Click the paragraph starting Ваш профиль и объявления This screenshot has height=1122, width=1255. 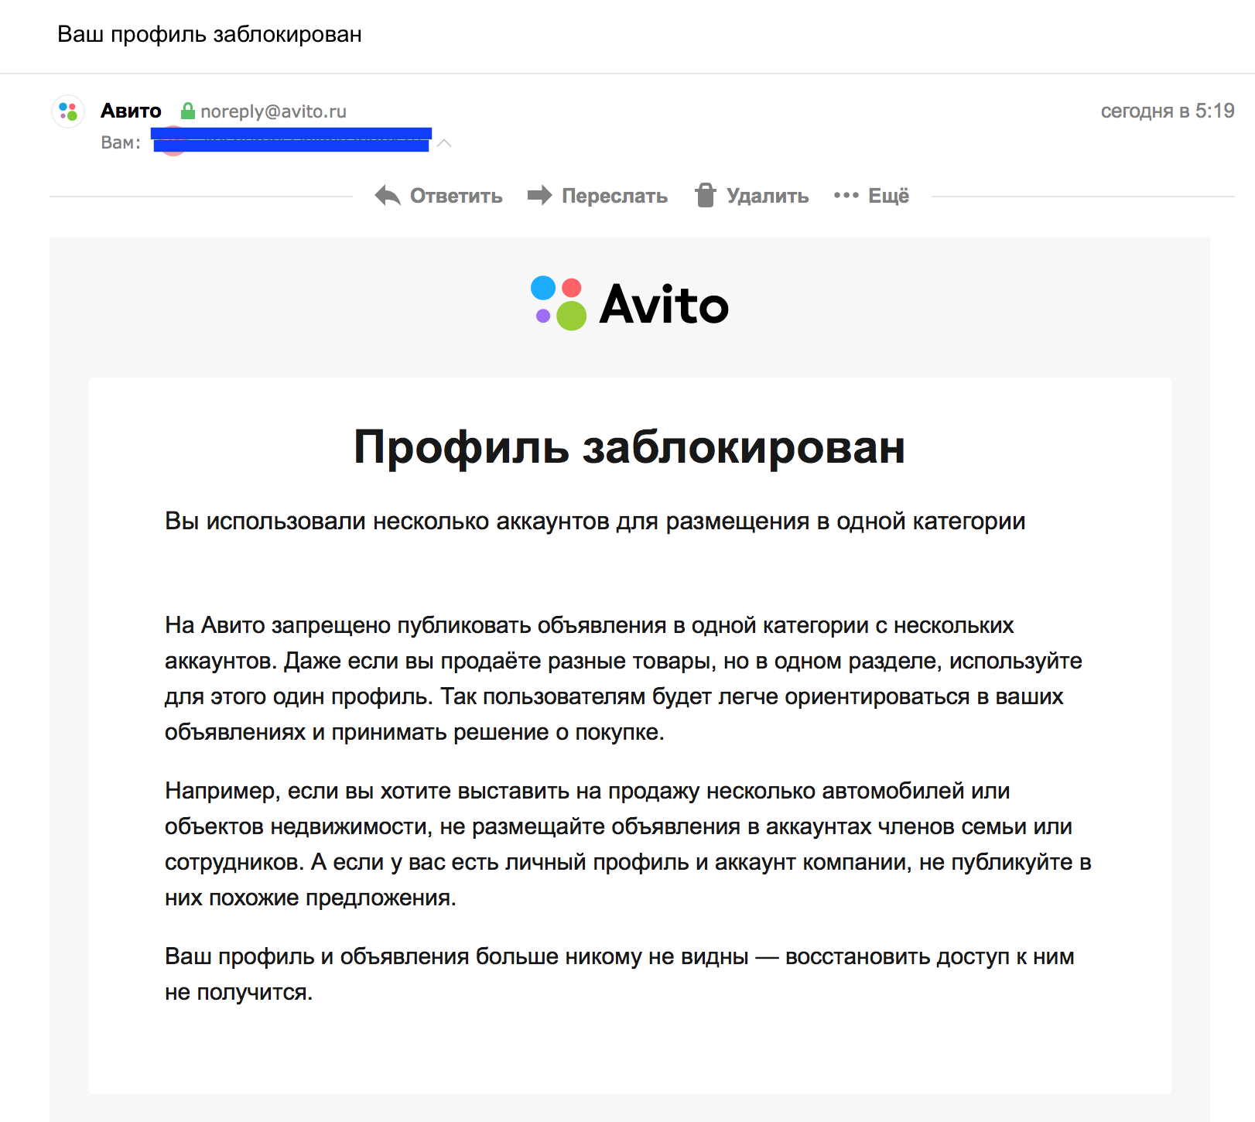620,974
